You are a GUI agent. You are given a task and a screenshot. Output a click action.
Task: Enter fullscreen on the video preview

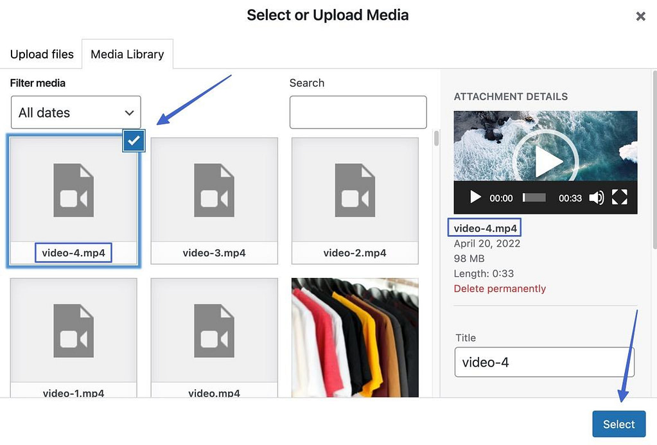click(x=619, y=198)
